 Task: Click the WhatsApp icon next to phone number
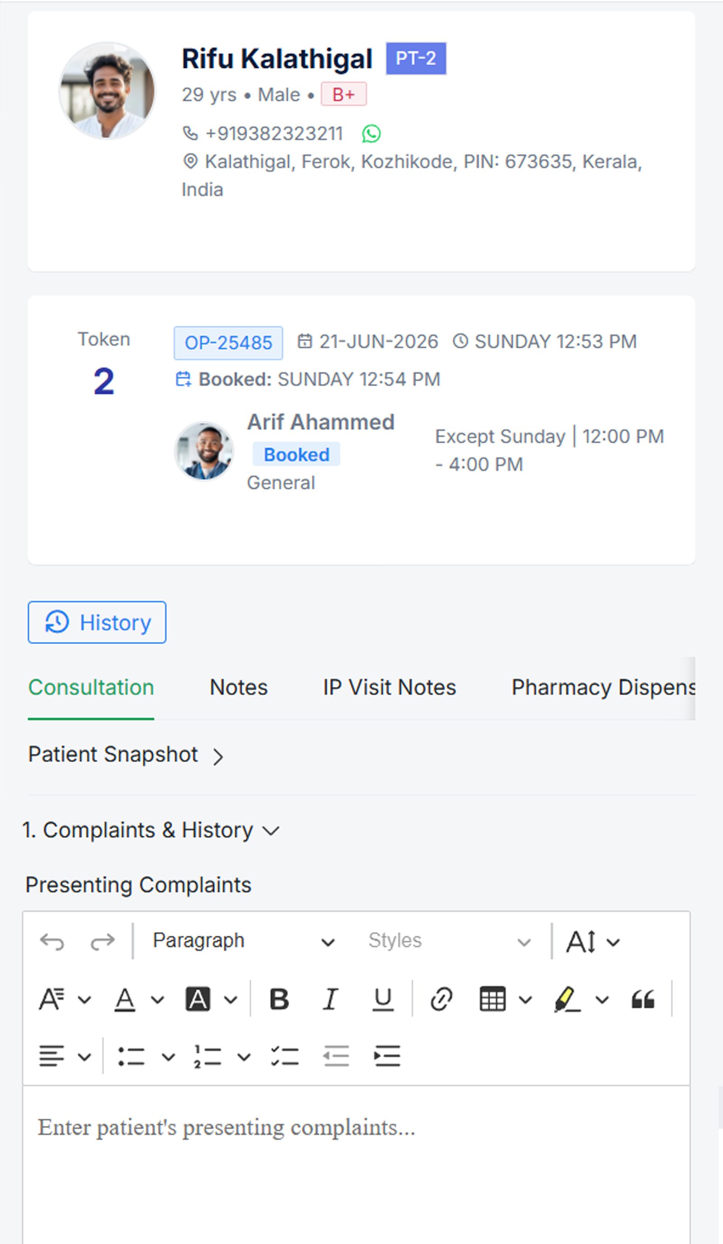click(x=371, y=134)
